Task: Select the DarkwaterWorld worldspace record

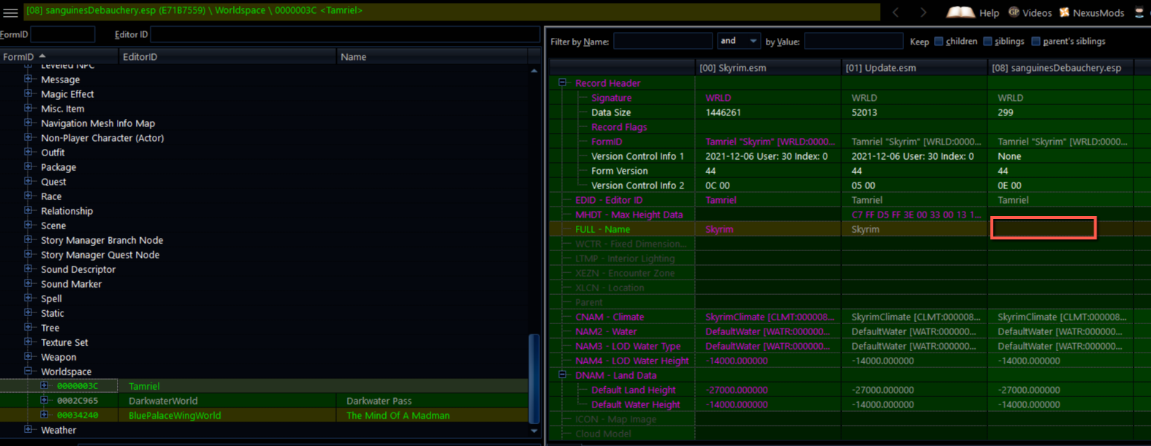Action: pyautogui.click(x=163, y=401)
